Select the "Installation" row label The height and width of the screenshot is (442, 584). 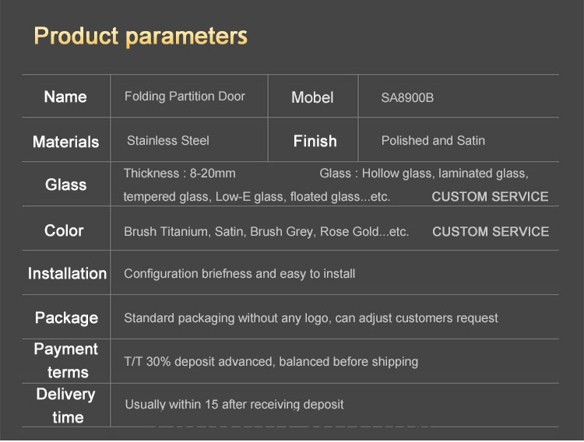click(67, 273)
